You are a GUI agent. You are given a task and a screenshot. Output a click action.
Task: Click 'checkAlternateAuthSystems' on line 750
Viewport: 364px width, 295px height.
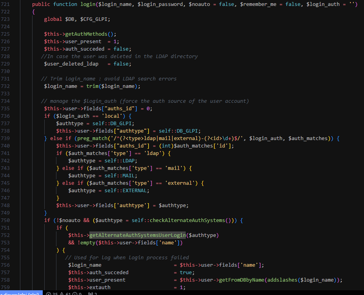(188, 220)
